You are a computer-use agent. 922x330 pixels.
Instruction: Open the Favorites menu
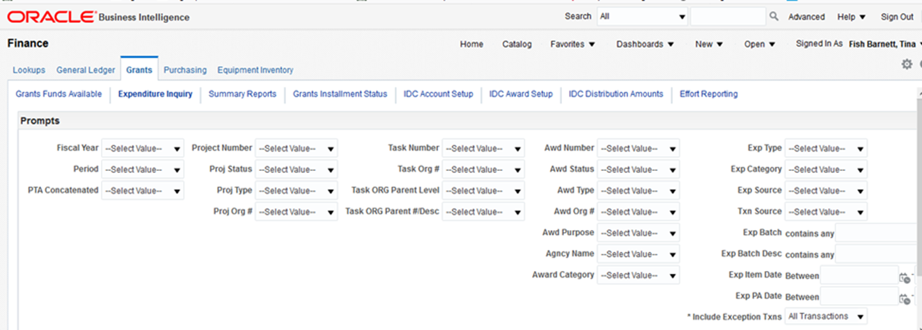pos(572,44)
